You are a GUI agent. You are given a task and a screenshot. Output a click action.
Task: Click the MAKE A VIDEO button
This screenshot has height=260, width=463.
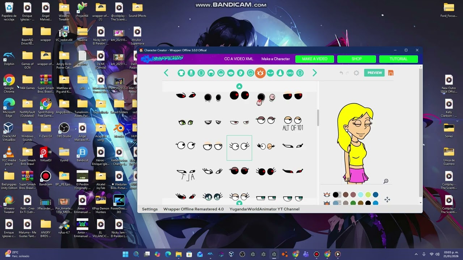click(315, 59)
